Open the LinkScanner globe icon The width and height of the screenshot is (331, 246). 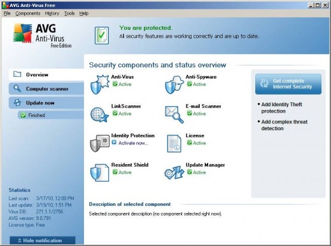(99, 114)
